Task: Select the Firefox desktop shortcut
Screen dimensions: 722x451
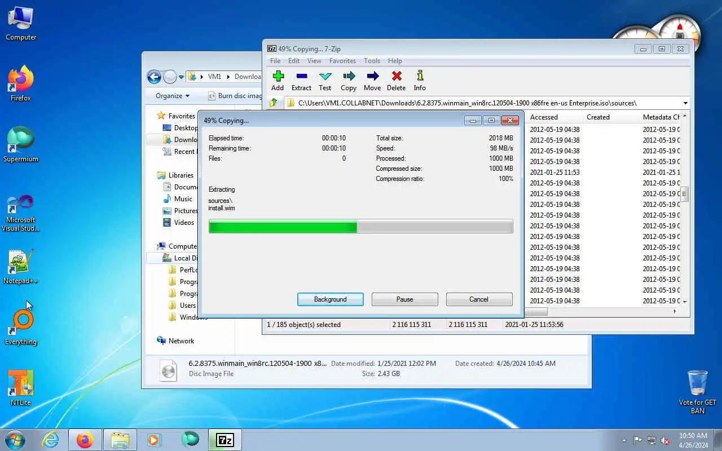Action: click(x=21, y=84)
